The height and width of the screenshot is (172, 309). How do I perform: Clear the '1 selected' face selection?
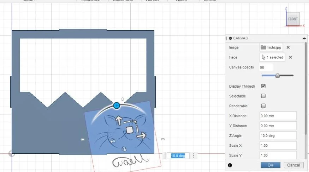point(290,57)
